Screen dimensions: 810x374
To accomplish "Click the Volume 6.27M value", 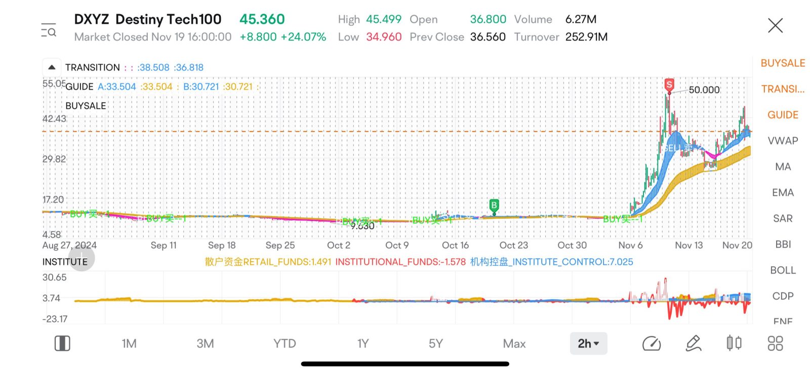I will click(x=581, y=19).
